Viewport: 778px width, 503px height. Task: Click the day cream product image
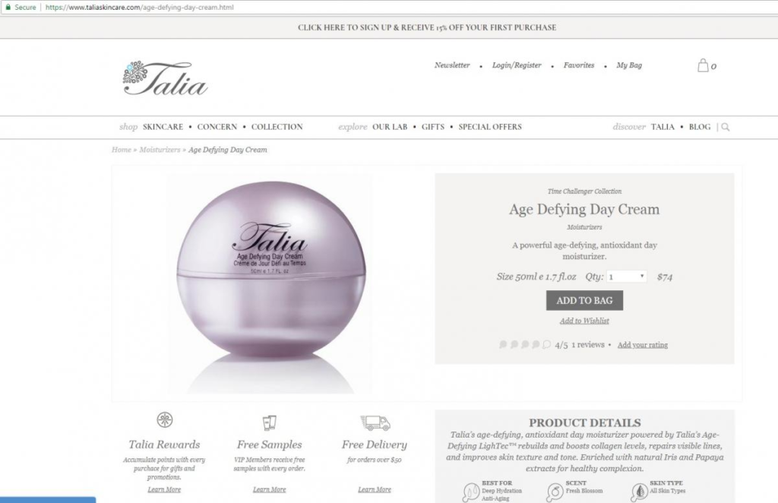point(271,283)
